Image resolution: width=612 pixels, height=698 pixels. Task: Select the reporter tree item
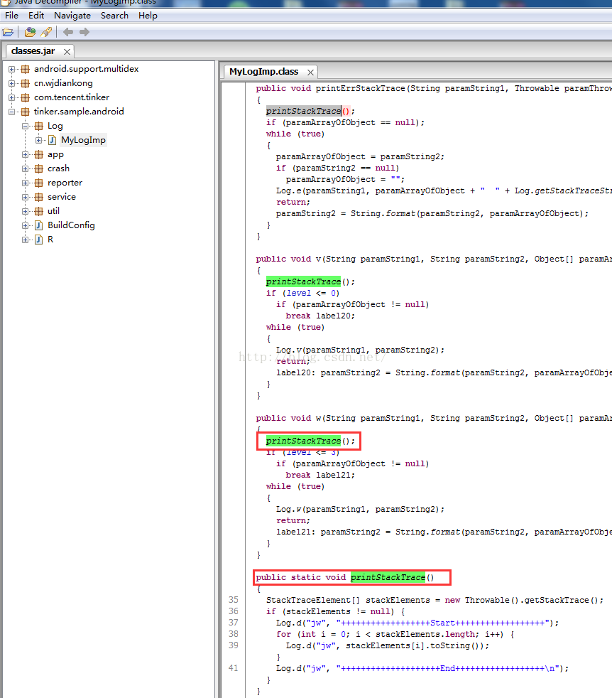(65, 183)
